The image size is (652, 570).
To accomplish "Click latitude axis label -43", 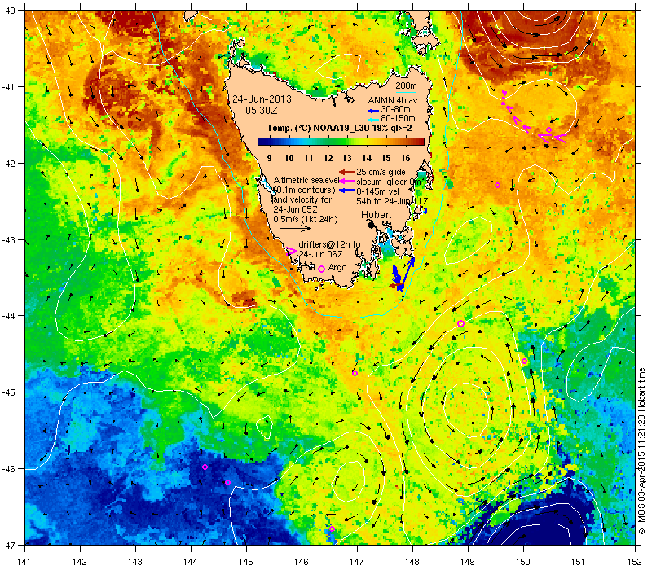I will click(x=8, y=240).
